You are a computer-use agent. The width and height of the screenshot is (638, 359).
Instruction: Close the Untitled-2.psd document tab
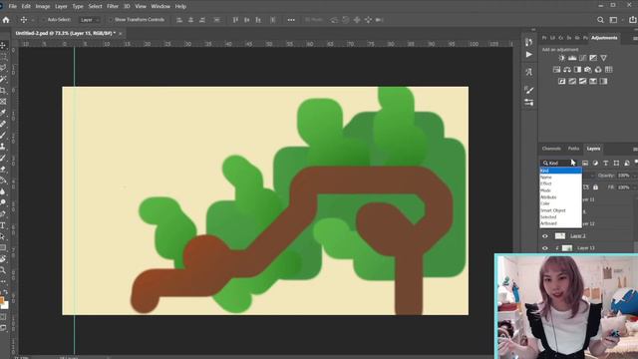121,33
